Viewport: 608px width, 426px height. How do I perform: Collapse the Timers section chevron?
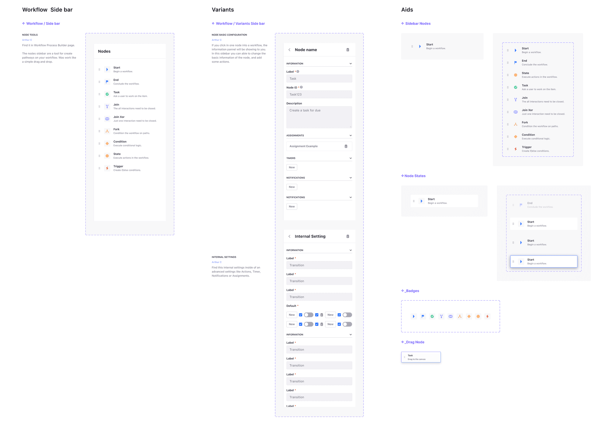pos(351,158)
